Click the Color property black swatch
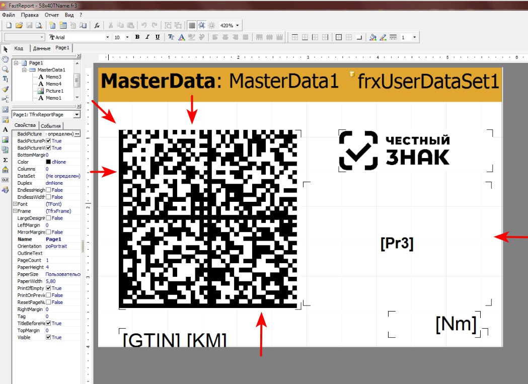This screenshot has height=384, width=528. tap(48, 162)
